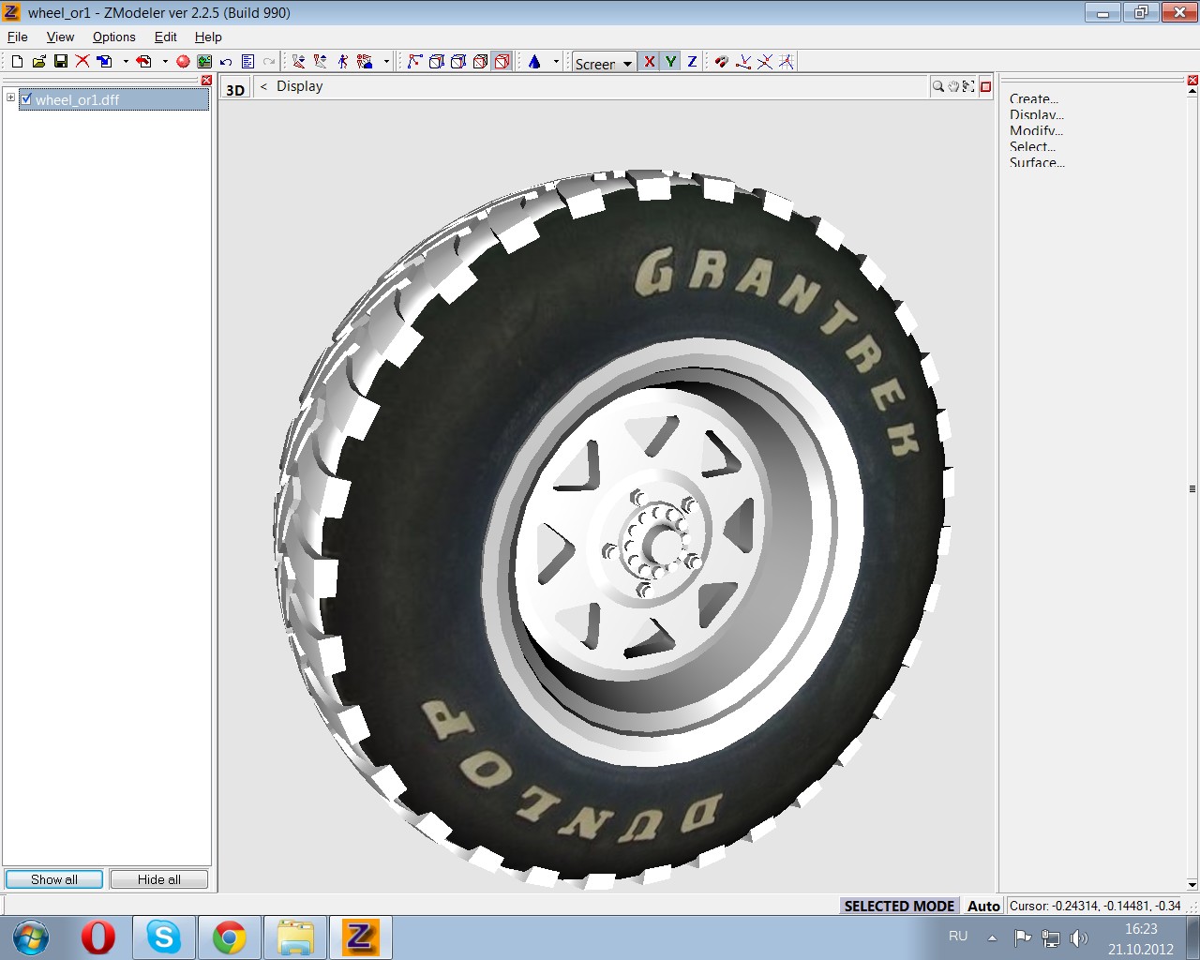Expand the Modify... command group
Screen dimensions: 1200x960
pyautogui.click(x=1036, y=130)
